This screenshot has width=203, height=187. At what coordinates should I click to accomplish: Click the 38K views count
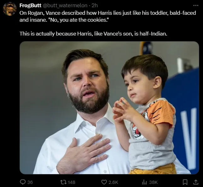click(153, 182)
